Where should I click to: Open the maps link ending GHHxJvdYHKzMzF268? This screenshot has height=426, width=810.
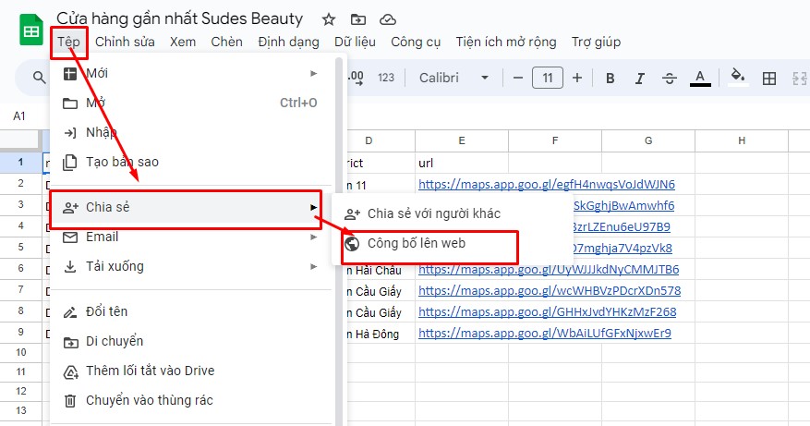pyautogui.click(x=547, y=311)
